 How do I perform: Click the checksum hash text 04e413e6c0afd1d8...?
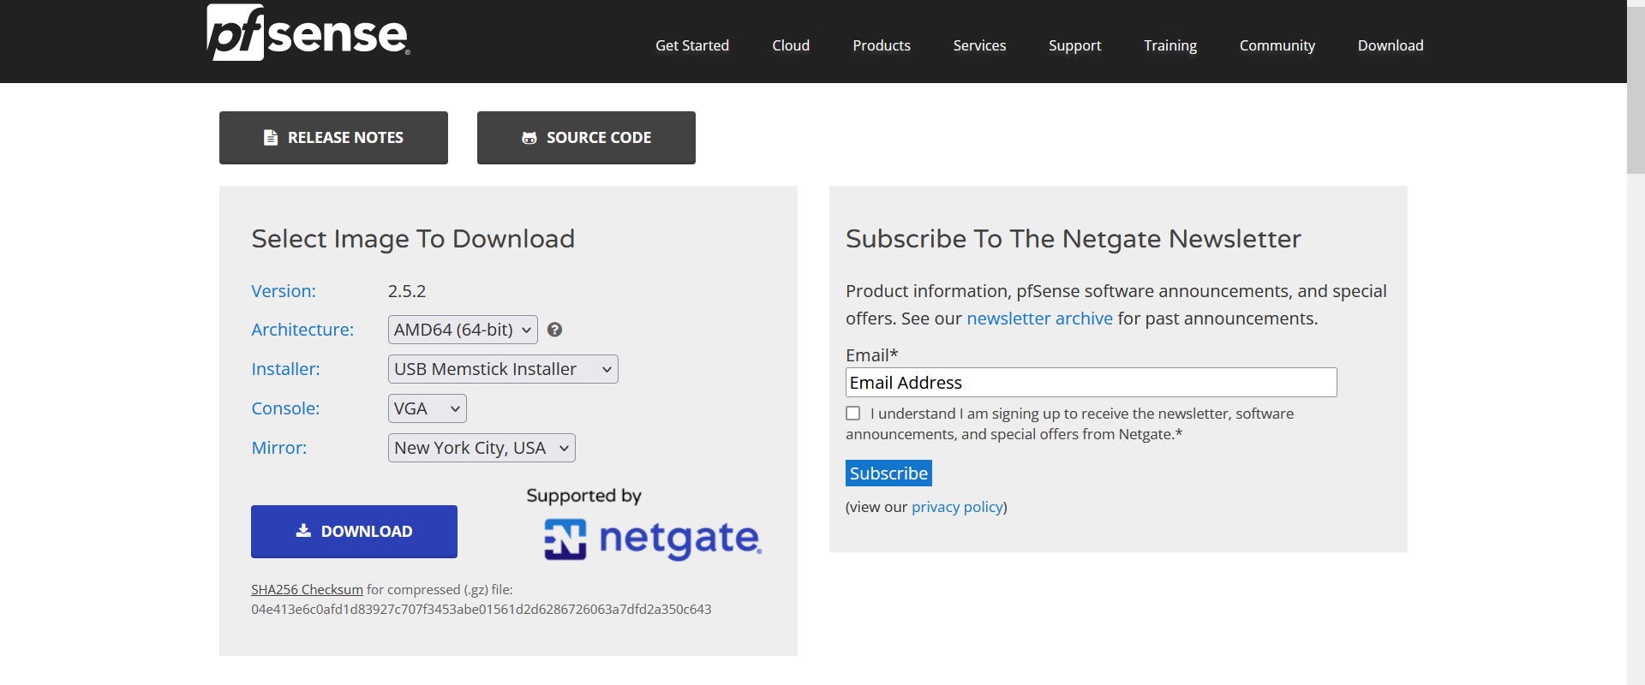coord(481,610)
